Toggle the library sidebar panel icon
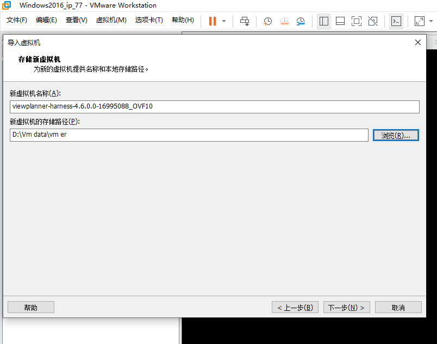This screenshot has width=437, height=344. coord(324,21)
